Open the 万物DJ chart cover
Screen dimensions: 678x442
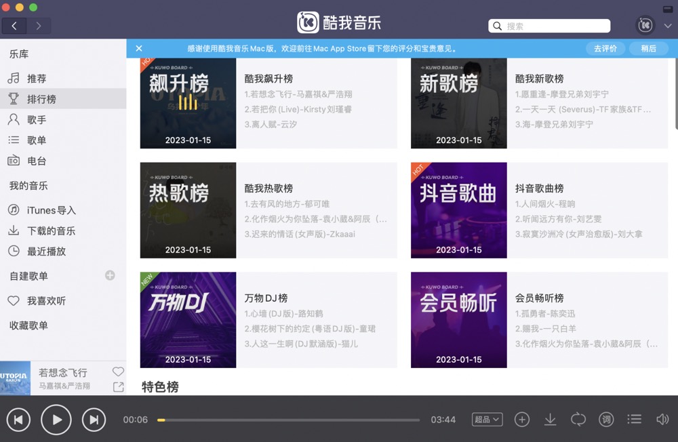188,320
